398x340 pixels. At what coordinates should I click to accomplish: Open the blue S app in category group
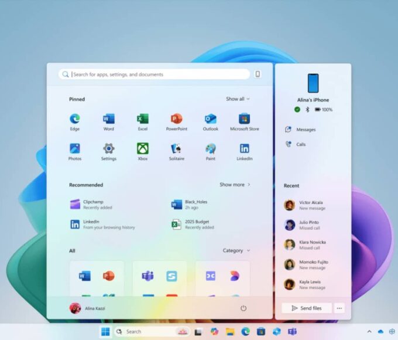pyautogui.click(x=171, y=276)
